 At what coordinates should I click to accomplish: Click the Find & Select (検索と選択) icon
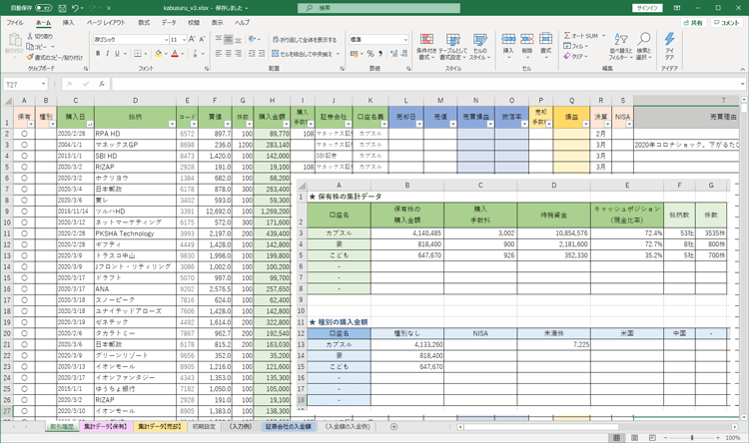pos(643,48)
